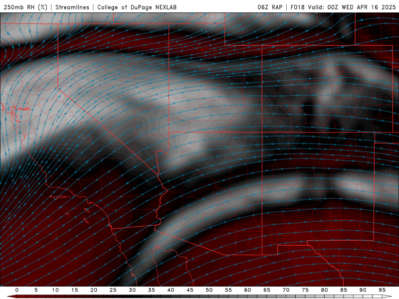This screenshot has height=299, width=399.
Task: Click the colorbar label '45'
Action: click(x=190, y=290)
